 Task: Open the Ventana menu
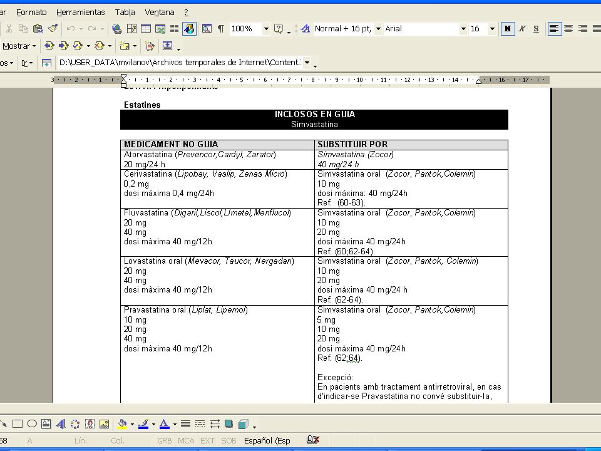click(160, 13)
